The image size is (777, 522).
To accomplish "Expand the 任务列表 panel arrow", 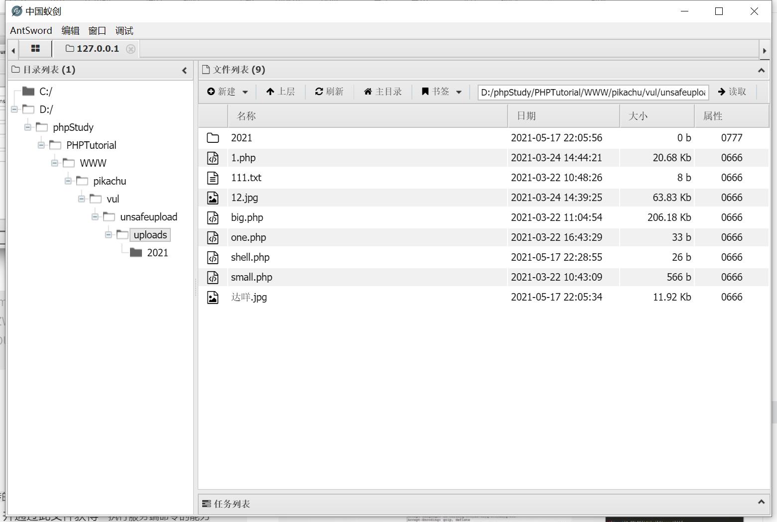I will 761,502.
